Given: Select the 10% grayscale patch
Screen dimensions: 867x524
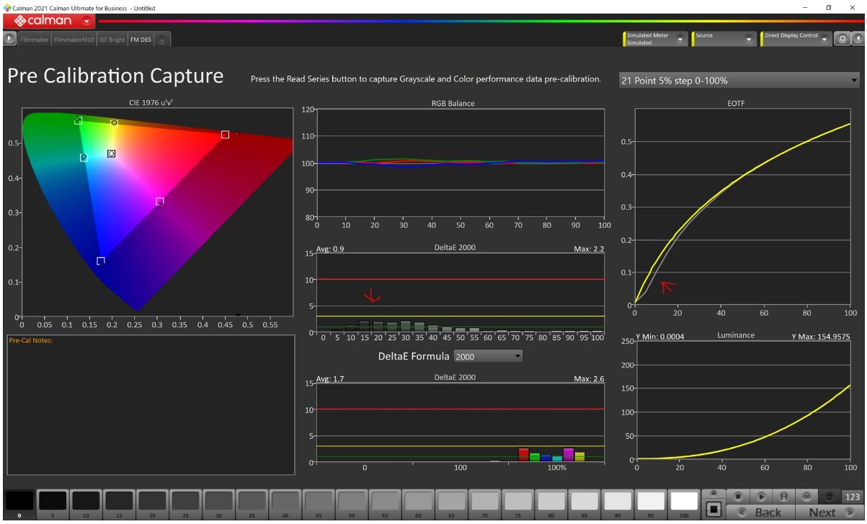Looking at the screenshot, I should coord(86,503).
